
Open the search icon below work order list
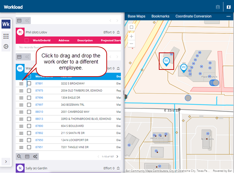point(19,156)
